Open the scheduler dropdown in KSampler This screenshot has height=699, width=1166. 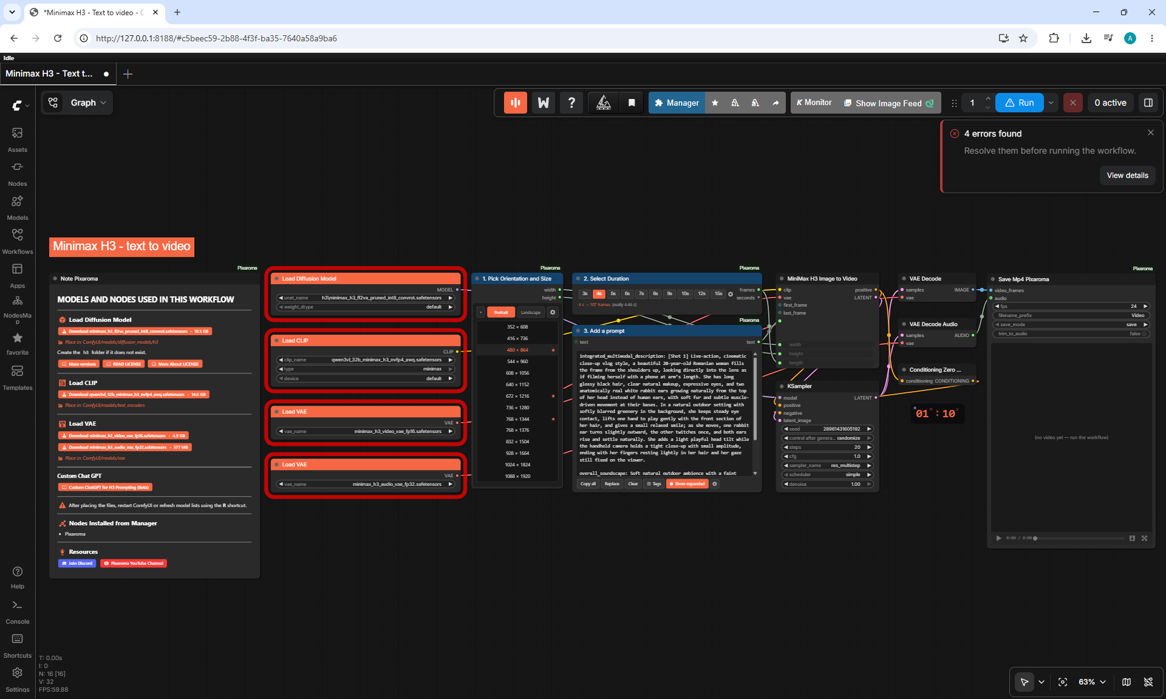pos(827,474)
